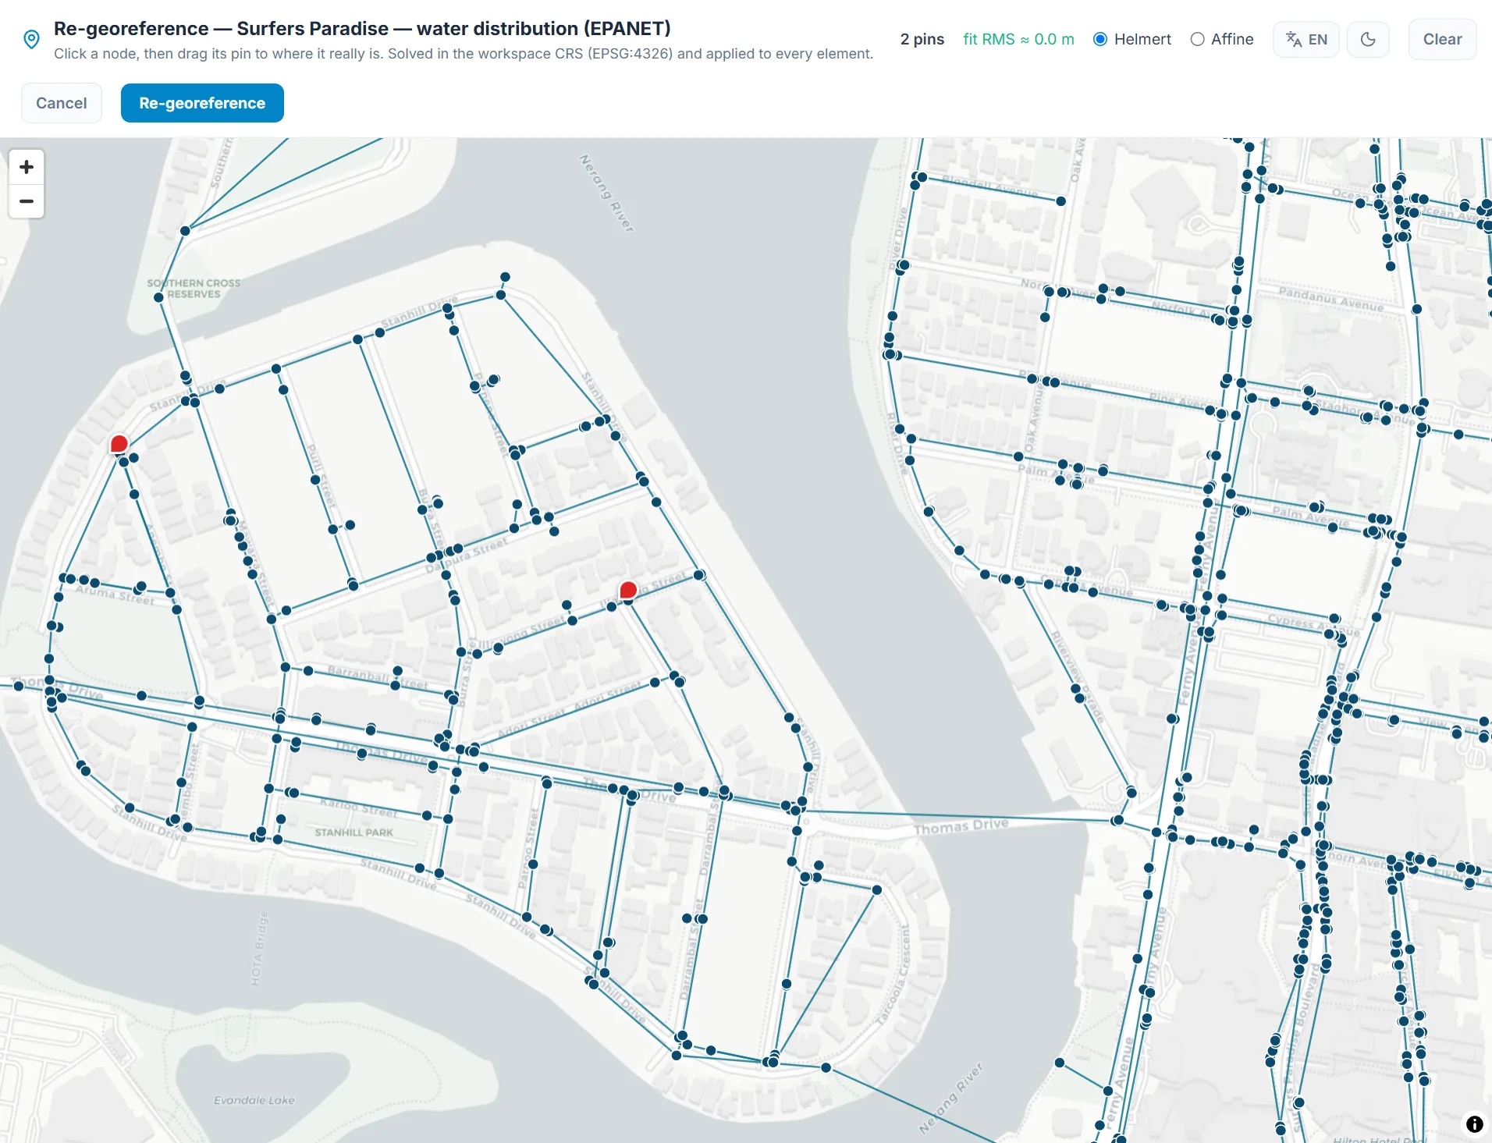1492x1143 pixels.
Task: Click the 'Cypress Avenue' street label
Action: (1313, 624)
